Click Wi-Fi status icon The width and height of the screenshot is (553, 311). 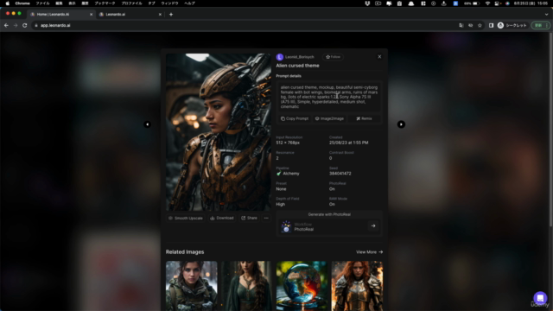click(x=487, y=3)
